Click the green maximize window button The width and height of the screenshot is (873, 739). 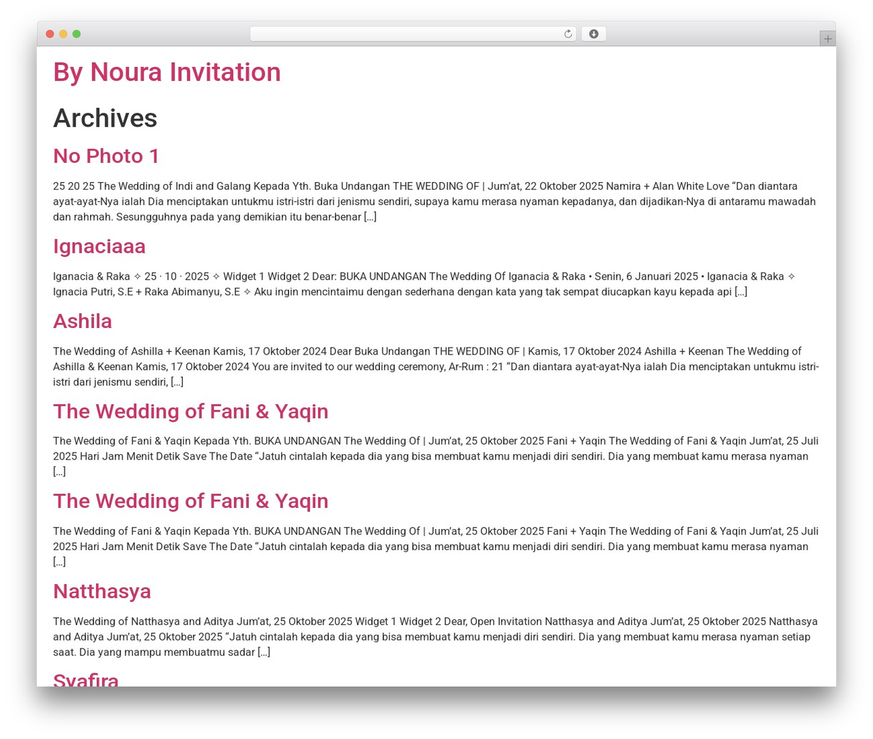coord(76,34)
